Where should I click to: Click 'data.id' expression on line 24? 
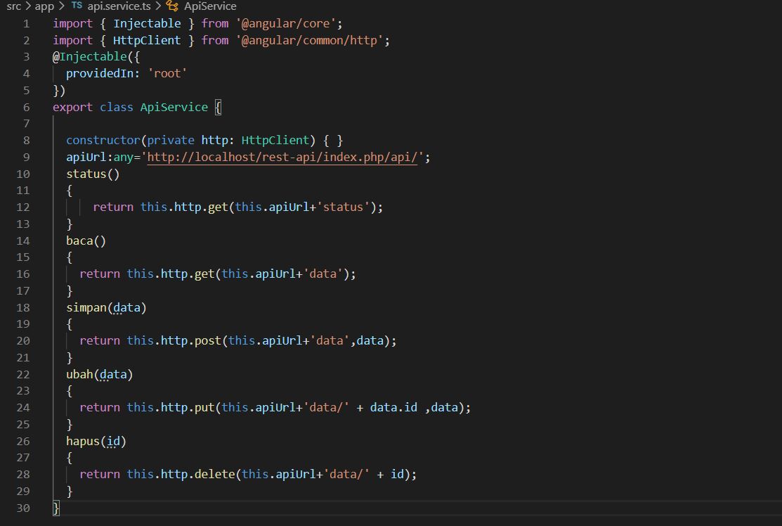tap(393, 408)
